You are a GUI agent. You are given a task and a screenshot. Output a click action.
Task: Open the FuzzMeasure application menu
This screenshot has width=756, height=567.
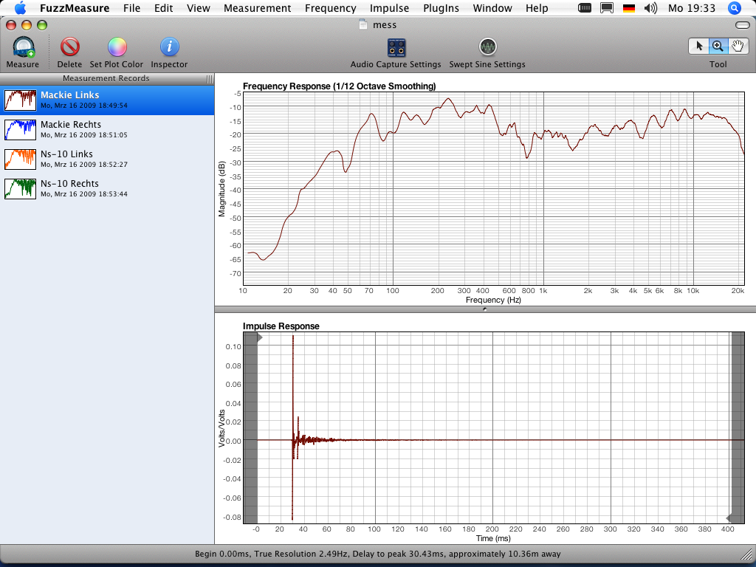[x=75, y=8]
